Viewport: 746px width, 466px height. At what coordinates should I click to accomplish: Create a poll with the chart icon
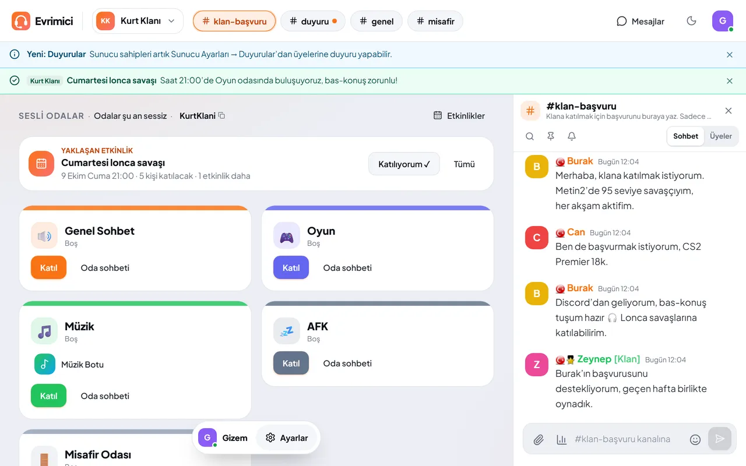click(x=561, y=439)
